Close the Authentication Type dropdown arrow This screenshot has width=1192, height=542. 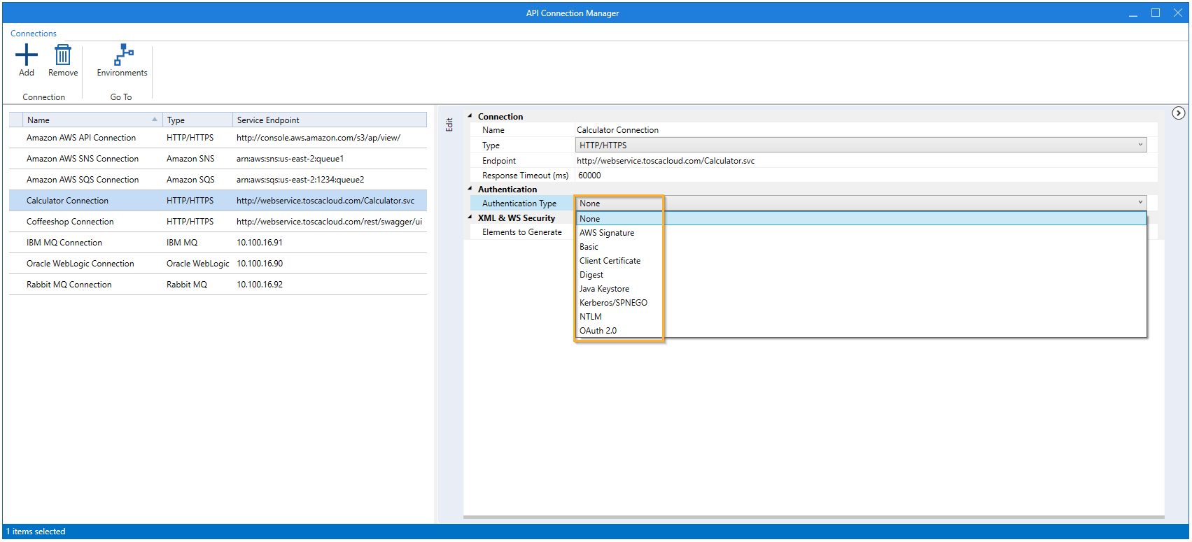click(1140, 203)
